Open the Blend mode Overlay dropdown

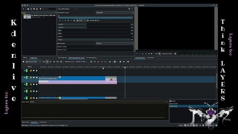(x=115, y=44)
